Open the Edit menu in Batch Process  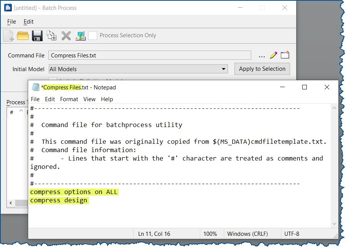point(29,22)
